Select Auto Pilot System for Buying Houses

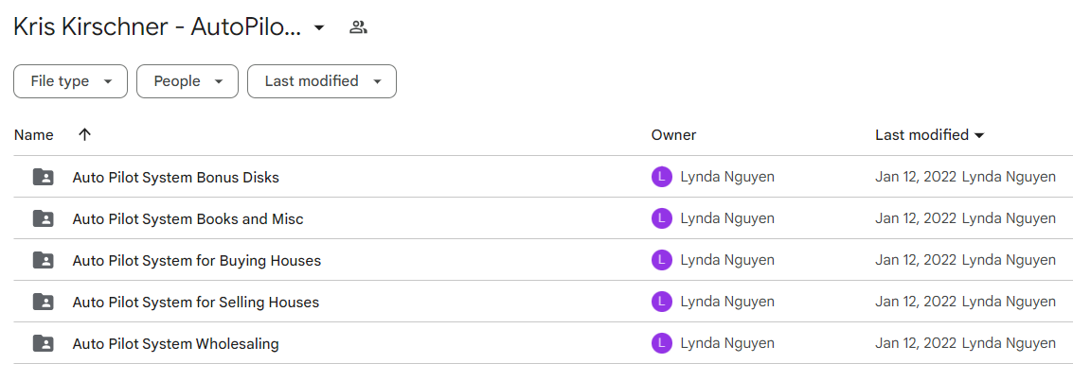click(x=197, y=261)
